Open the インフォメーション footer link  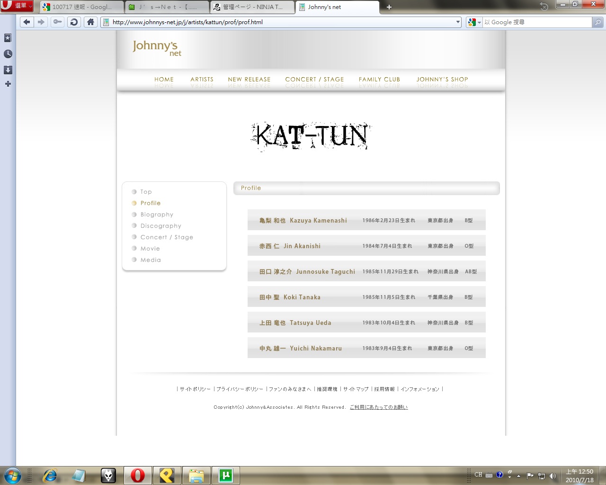coord(420,389)
